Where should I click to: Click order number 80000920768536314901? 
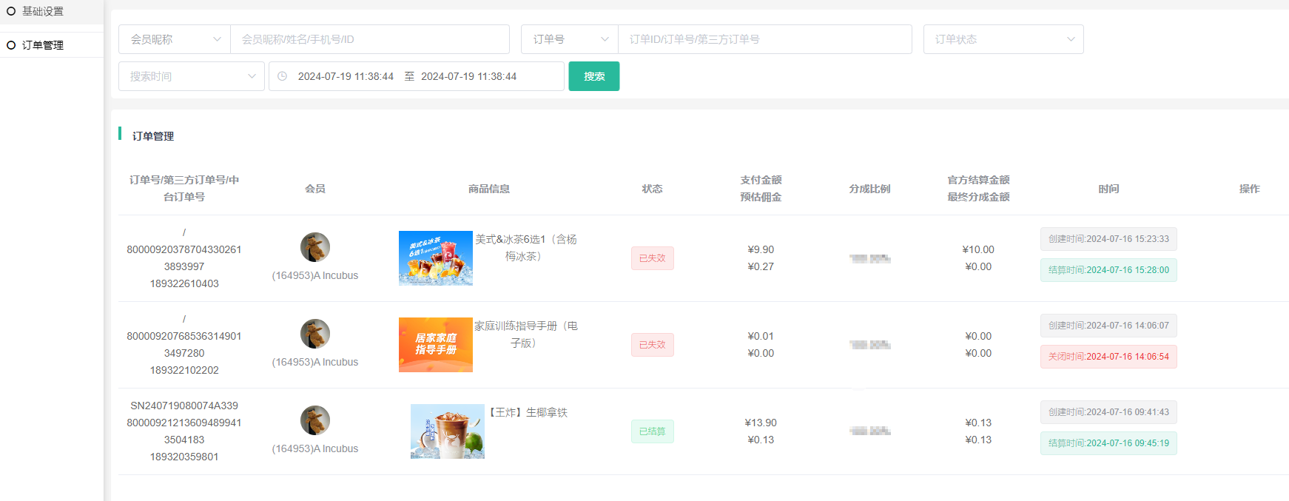pyautogui.click(x=184, y=336)
